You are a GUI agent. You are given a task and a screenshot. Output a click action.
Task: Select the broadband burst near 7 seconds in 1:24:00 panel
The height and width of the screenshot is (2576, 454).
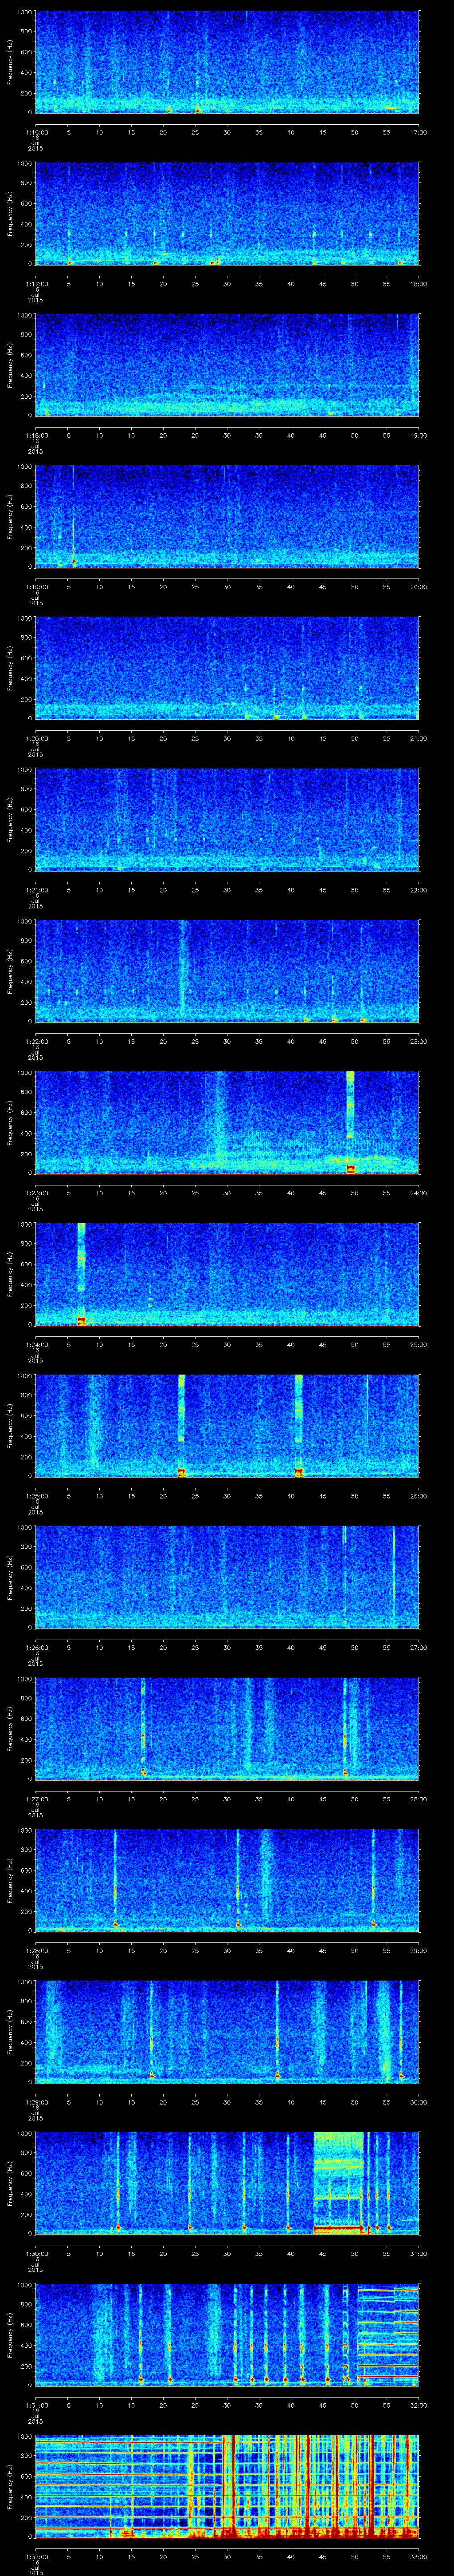[x=81, y=1272]
